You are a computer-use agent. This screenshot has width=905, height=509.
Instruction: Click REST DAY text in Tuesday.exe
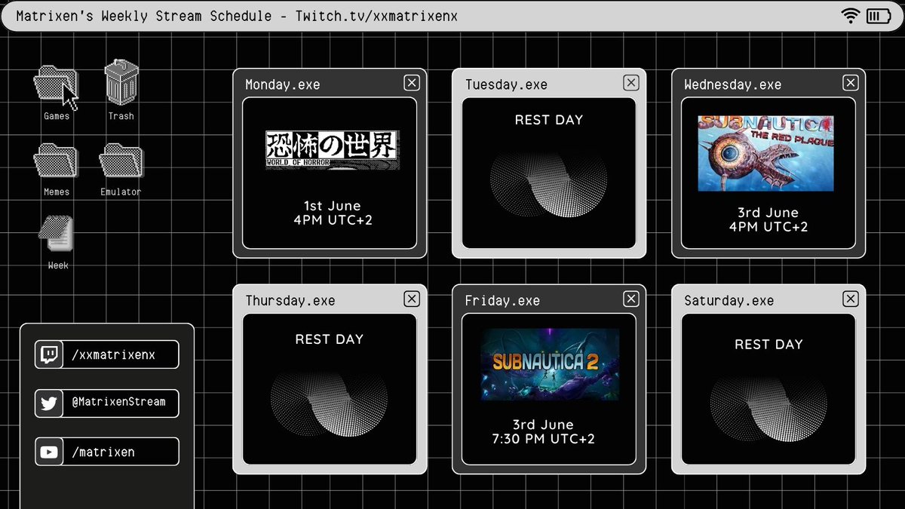pos(549,120)
